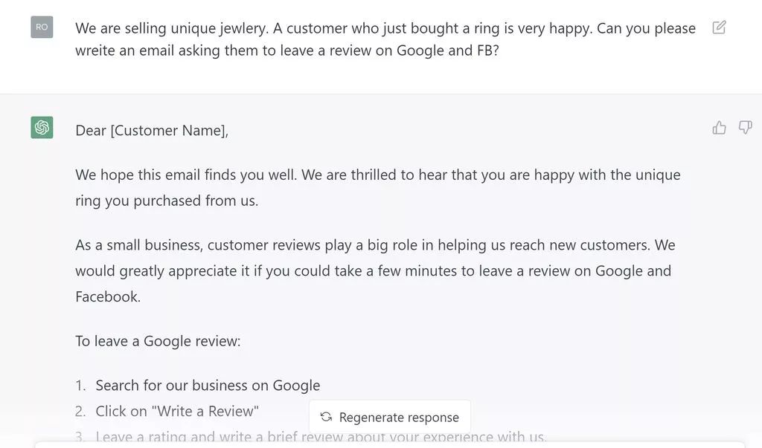This screenshot has width=762, height=448.
Task: Click the "To leave a Google review:" line
Action: click(x=158, y=341)
